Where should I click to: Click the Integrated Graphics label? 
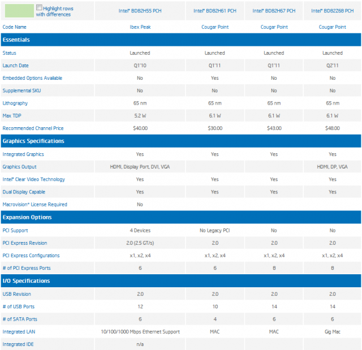[23, 154]
